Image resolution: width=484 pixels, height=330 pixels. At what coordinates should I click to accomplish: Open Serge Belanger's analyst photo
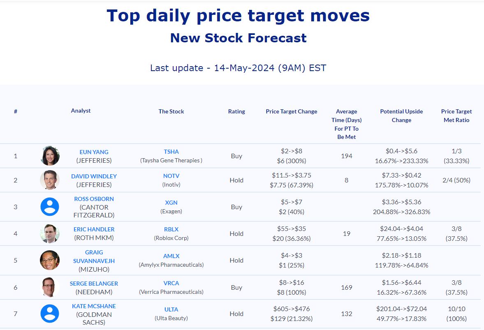[50, 287]
